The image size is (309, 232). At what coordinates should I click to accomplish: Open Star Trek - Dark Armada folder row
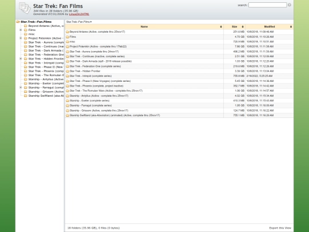pyautogui.click(x=101, y=61)
